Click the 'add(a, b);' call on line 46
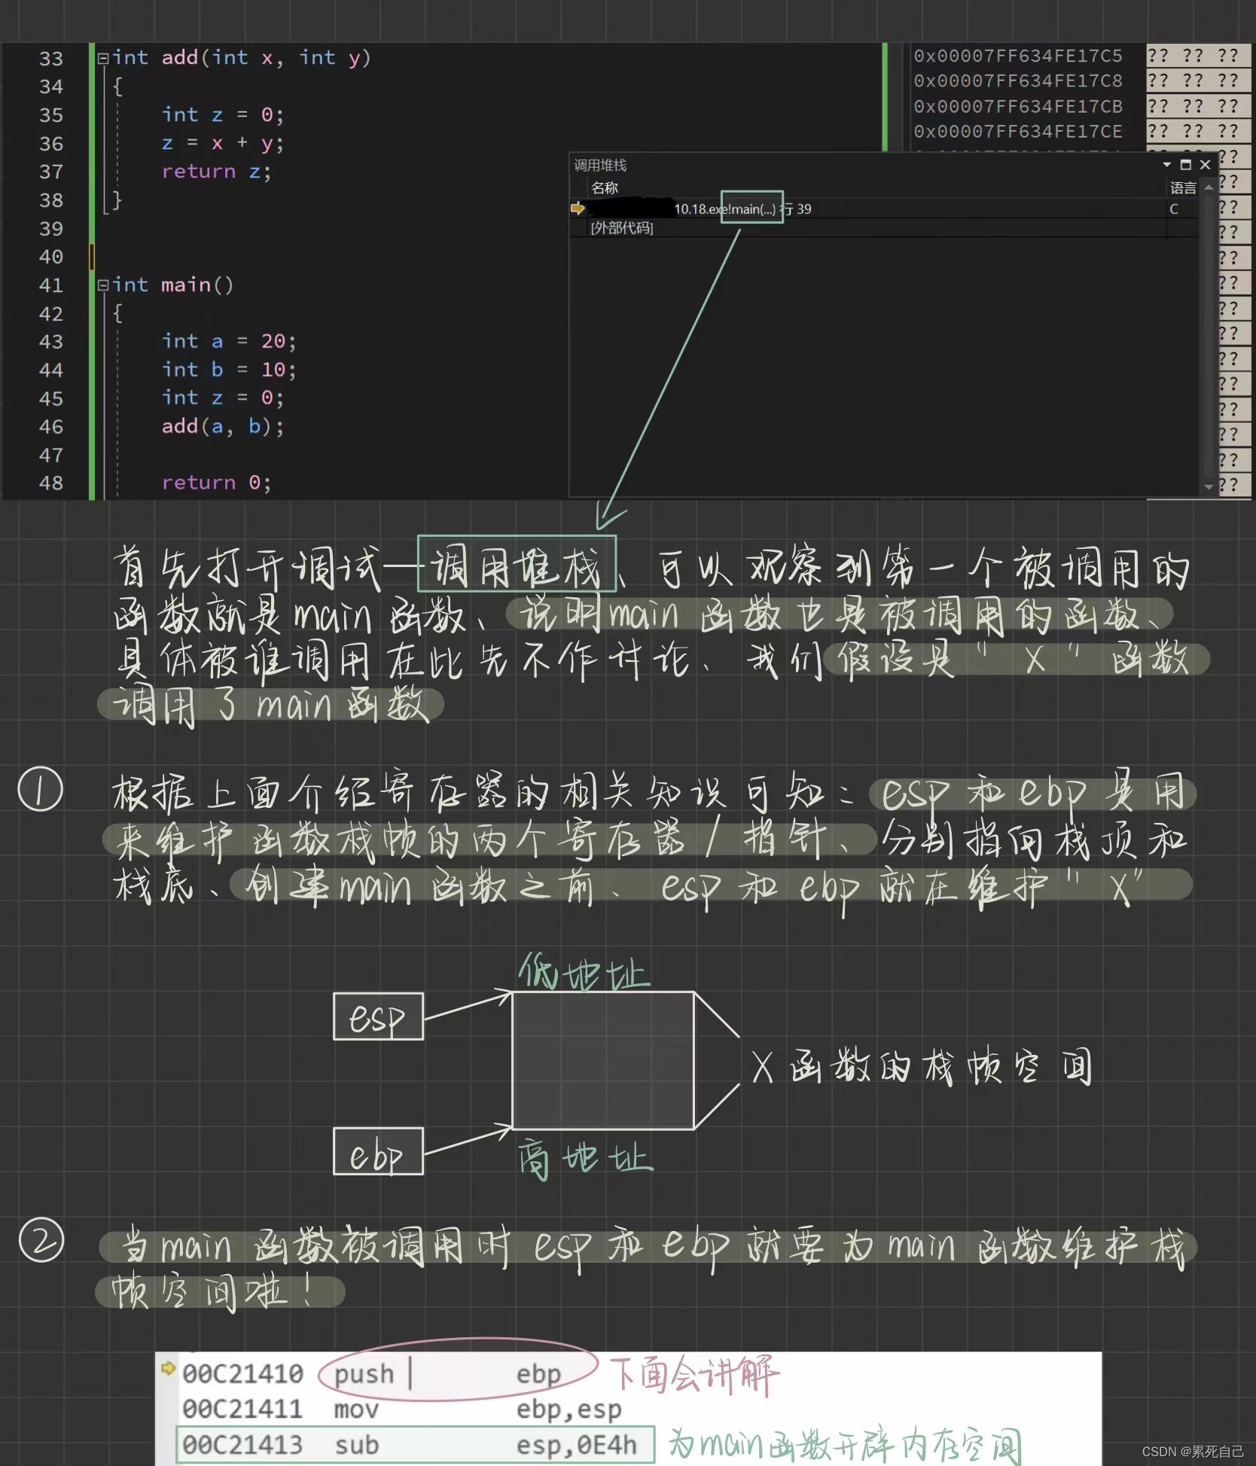Image resolution: width=1256 pixels, height=1466 pixels. tap(223, 427)
